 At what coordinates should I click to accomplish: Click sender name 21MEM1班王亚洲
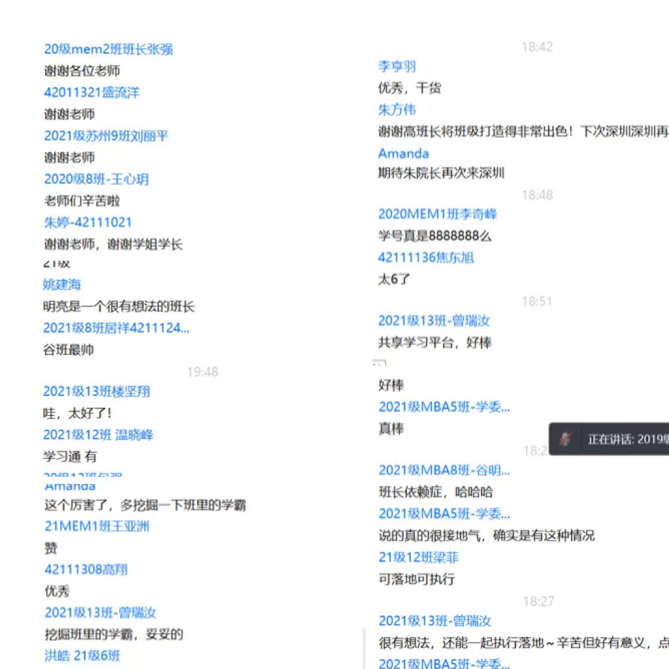97,527
